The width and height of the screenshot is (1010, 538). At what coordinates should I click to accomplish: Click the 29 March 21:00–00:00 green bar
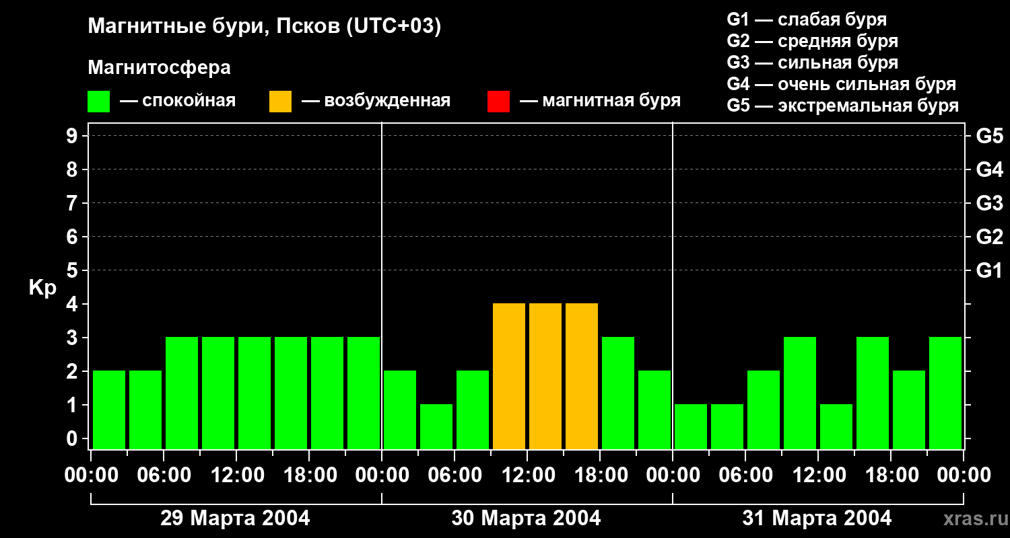tap(364, 393)
